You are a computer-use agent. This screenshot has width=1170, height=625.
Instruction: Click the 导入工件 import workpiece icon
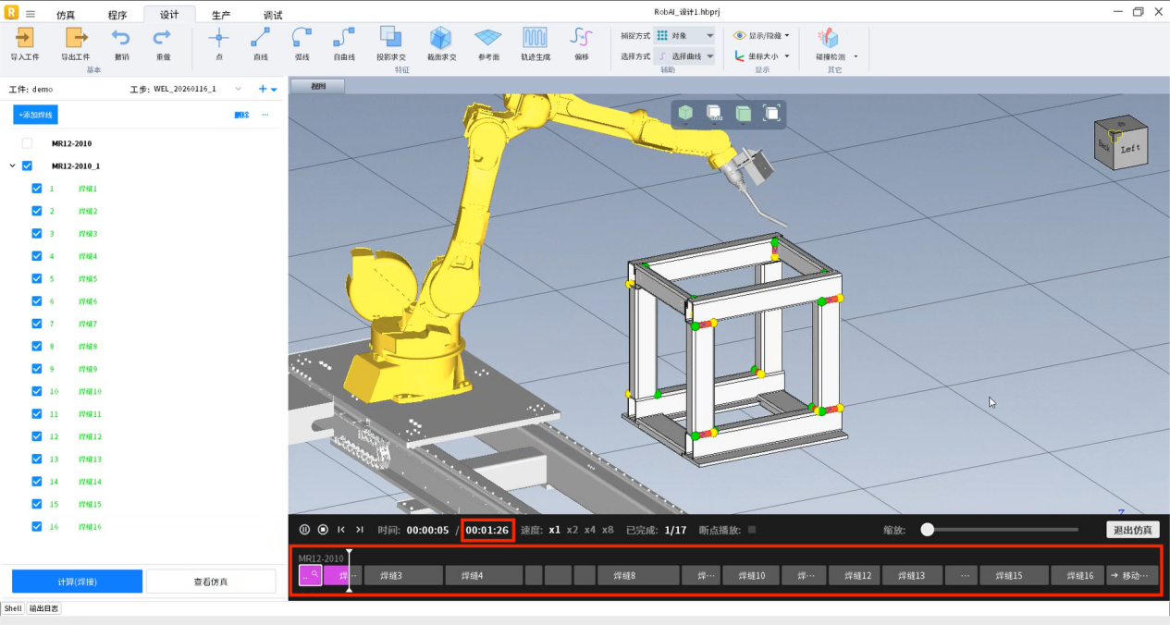(25, 38)
